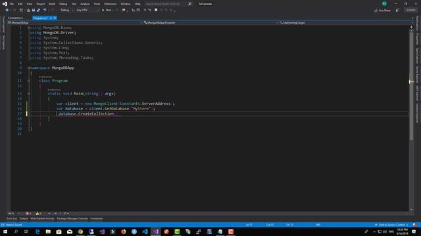This screenshot has width=421, height=236.
Task: Click the Live Share icon
Action: click(x=376, y=10)
